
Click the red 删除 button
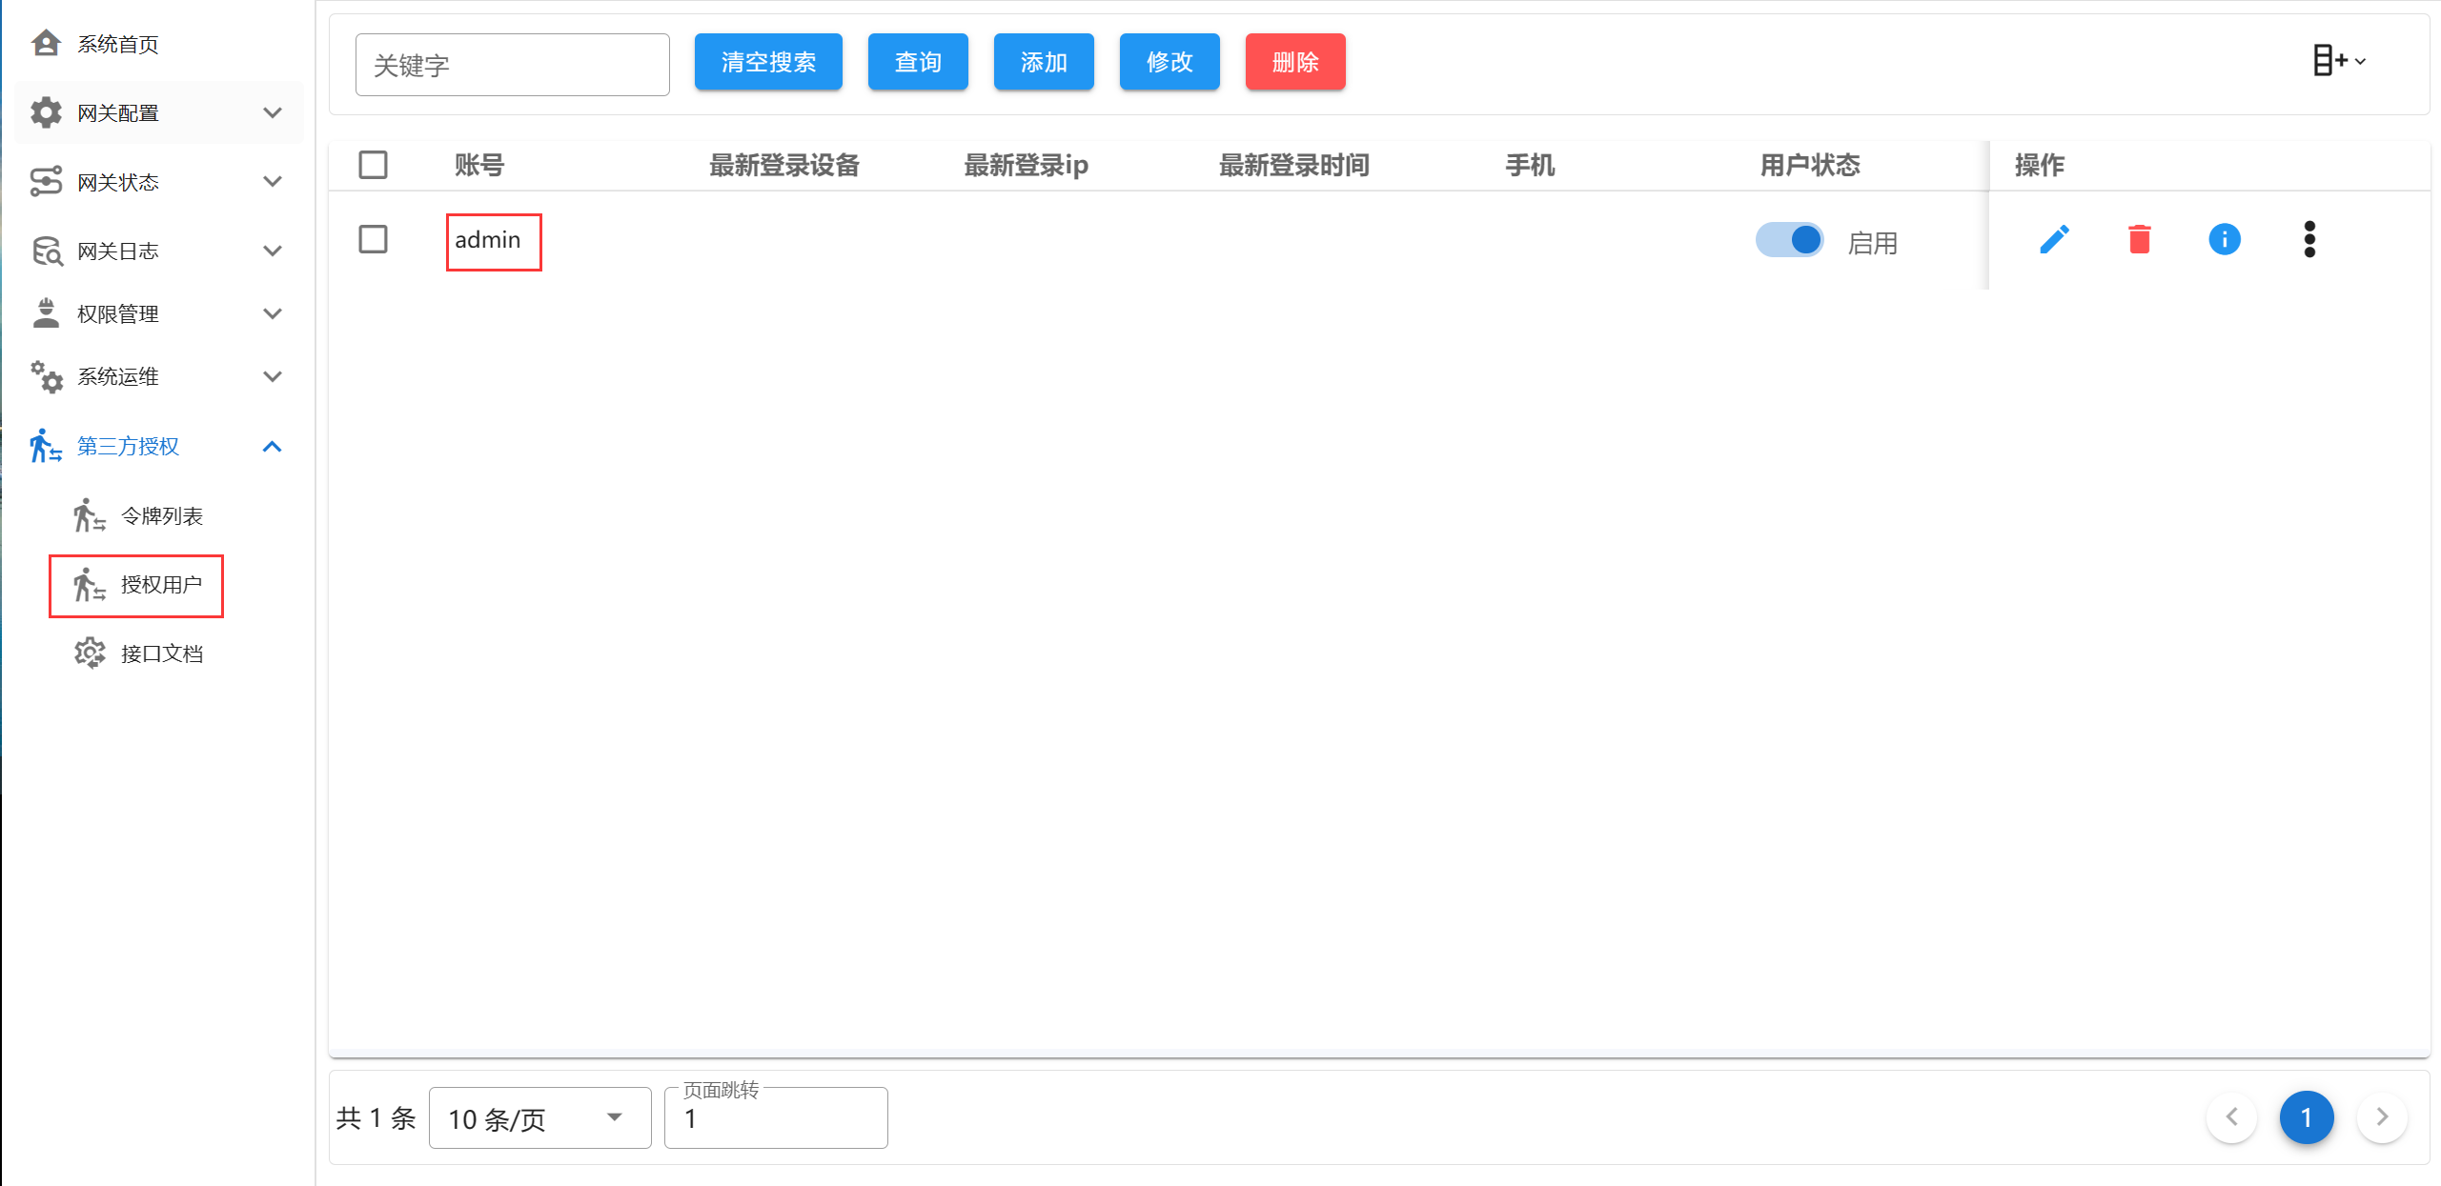coord(1294,62)
